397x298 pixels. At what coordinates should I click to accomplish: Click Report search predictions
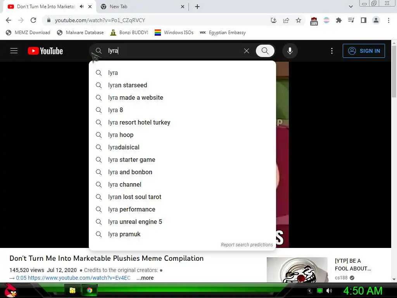point(247,244)
